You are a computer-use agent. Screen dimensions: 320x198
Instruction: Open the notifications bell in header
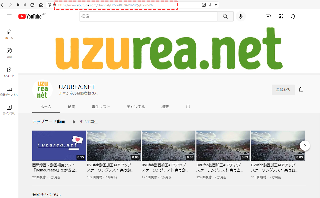[293, 16]
